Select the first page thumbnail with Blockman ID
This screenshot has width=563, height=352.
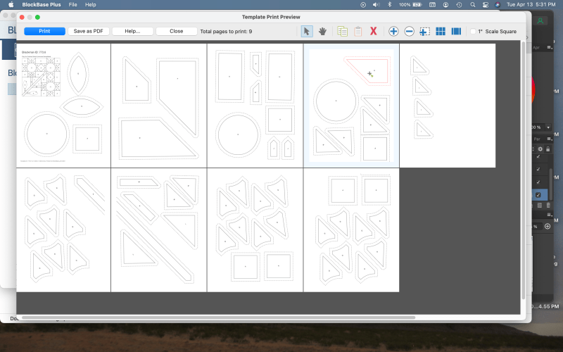click(x=63, y=106)
